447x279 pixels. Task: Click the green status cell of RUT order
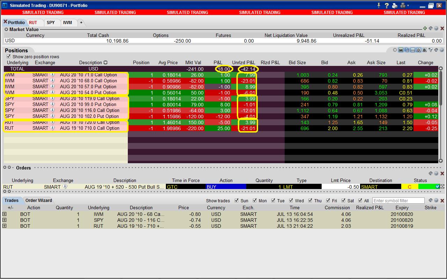(427, 187)
